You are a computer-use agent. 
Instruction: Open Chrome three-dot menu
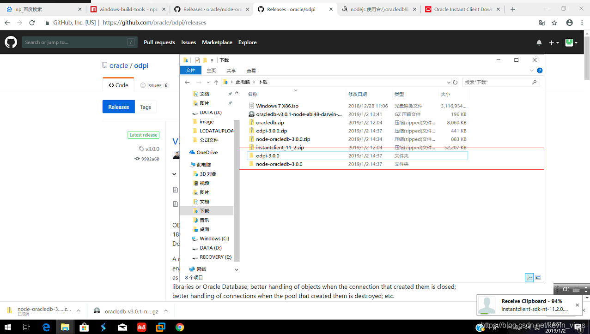[582, 23]
